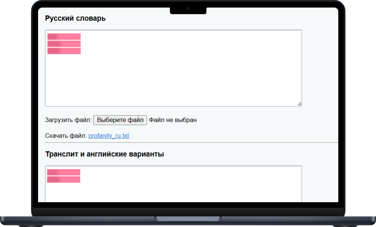This screenshot has height=227, width=376.
Task: Click the "Загрузить файл:" label
Action: point(68,120)
